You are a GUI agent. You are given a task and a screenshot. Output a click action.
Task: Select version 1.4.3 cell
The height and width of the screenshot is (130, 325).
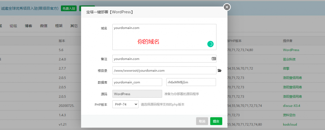(62, 115)
